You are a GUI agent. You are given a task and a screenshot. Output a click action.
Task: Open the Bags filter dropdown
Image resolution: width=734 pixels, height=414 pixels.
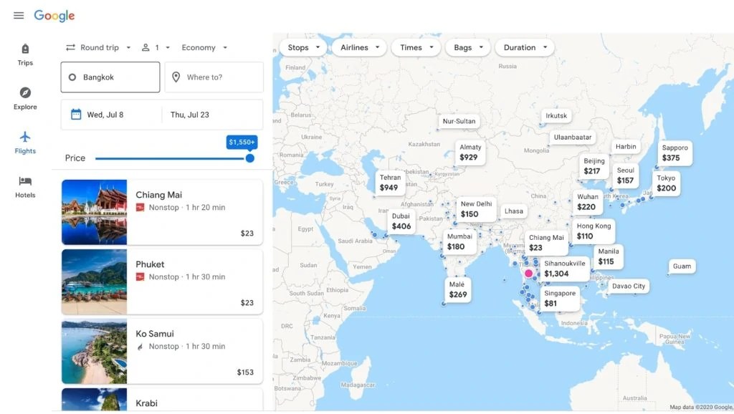tap(467, 47)
